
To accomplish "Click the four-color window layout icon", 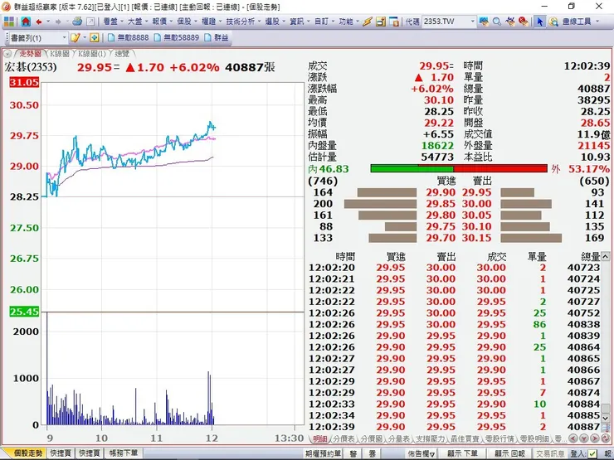I will click(x=8, y=22).
